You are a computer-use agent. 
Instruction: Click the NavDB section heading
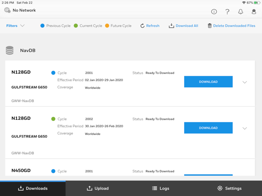click(x=28, y=50)
